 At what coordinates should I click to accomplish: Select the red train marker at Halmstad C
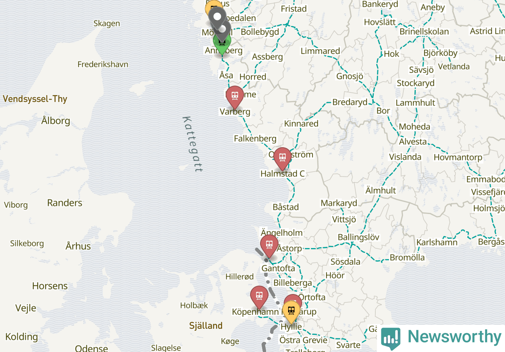(x=283, y=158)
